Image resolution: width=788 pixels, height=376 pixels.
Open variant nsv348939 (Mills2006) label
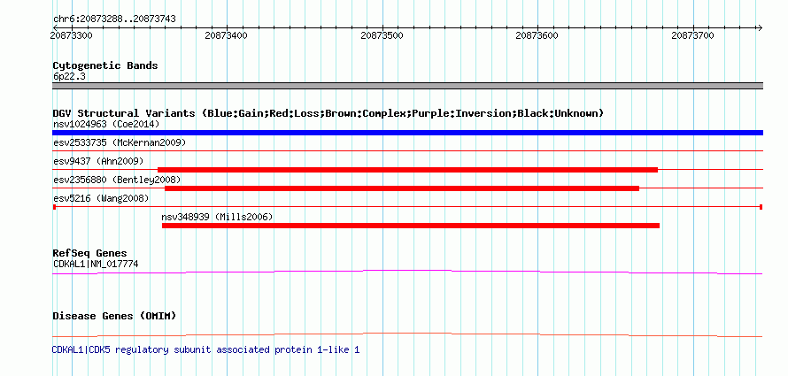point(217,217)
